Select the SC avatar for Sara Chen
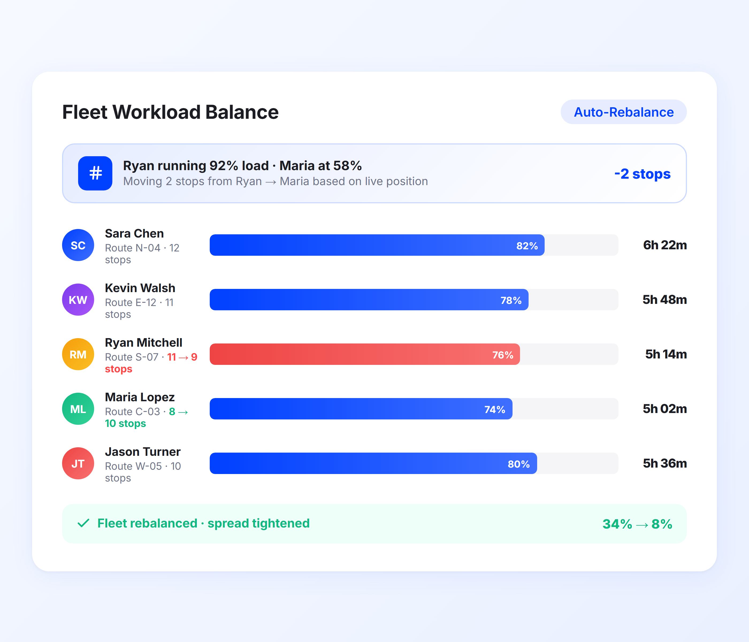 pos(78,245)
